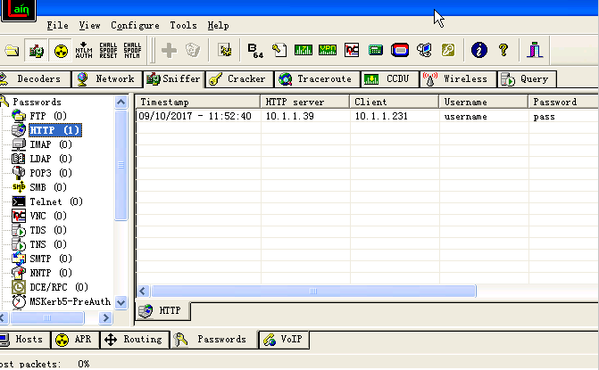599x370 pixels.
Task: Select FTP (0) in the tree
Action: [x=48, y=116]
